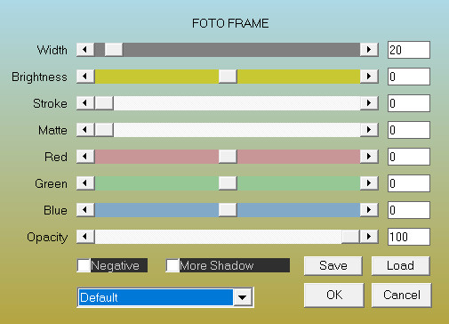Image resolution: width=449 pixels, height=324 pixels.
Task: Enable the More Shadow checkbox
Action: 172,265
